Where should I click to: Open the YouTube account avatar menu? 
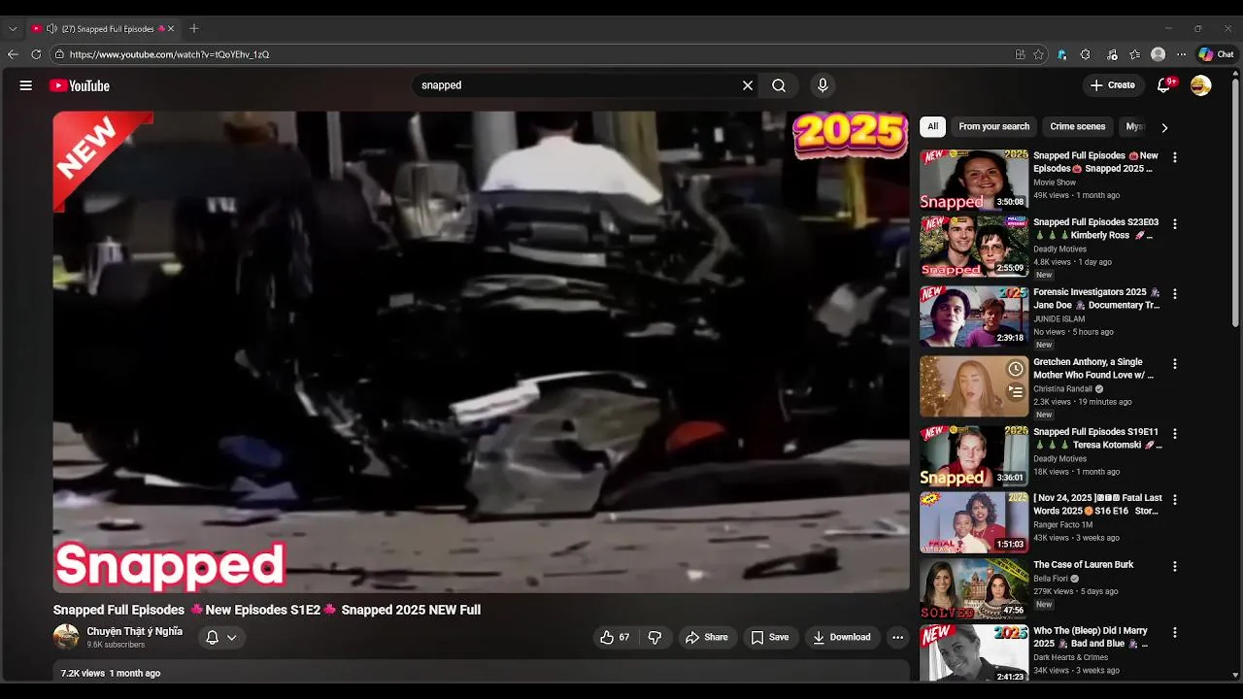(x=1201, y=85)
